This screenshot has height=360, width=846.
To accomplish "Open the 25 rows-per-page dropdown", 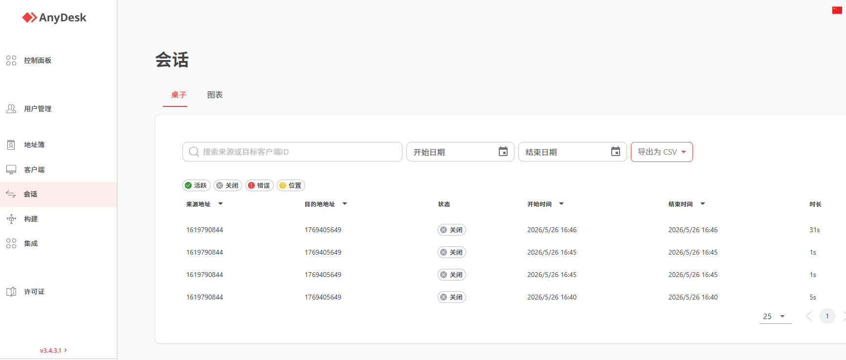I will click(x=775, y=316).
